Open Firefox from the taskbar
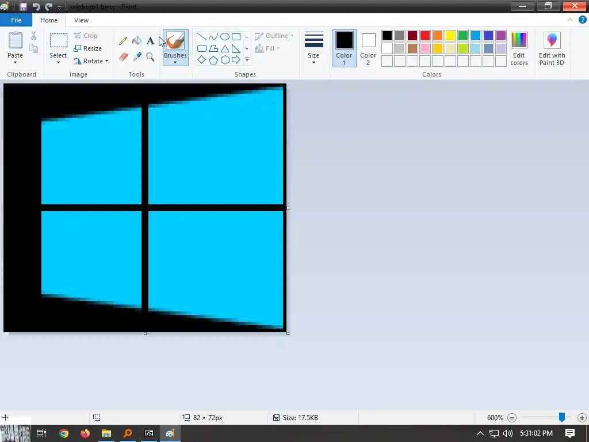Viewport: 589px width, 442px height. (85, 433)
